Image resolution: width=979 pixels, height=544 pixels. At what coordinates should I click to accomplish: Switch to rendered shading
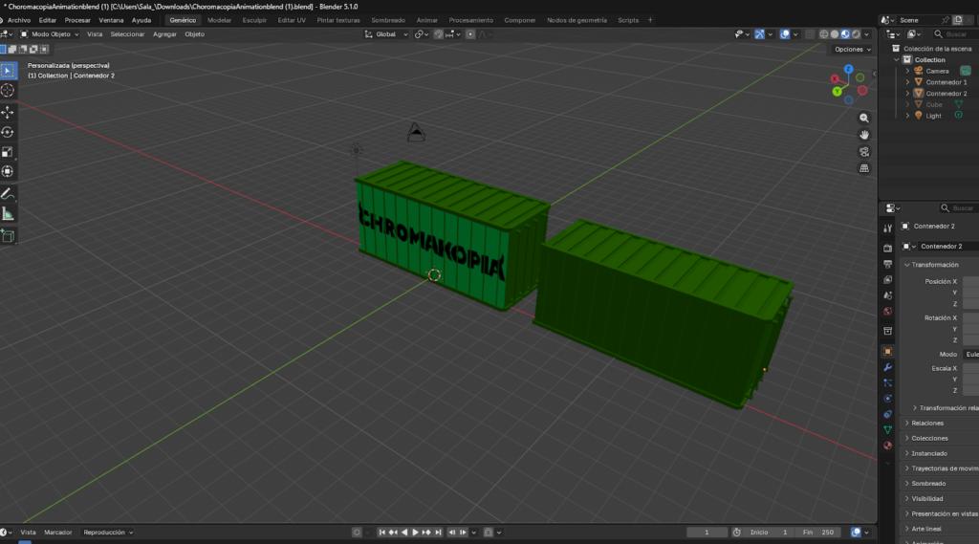pos(856,34)
